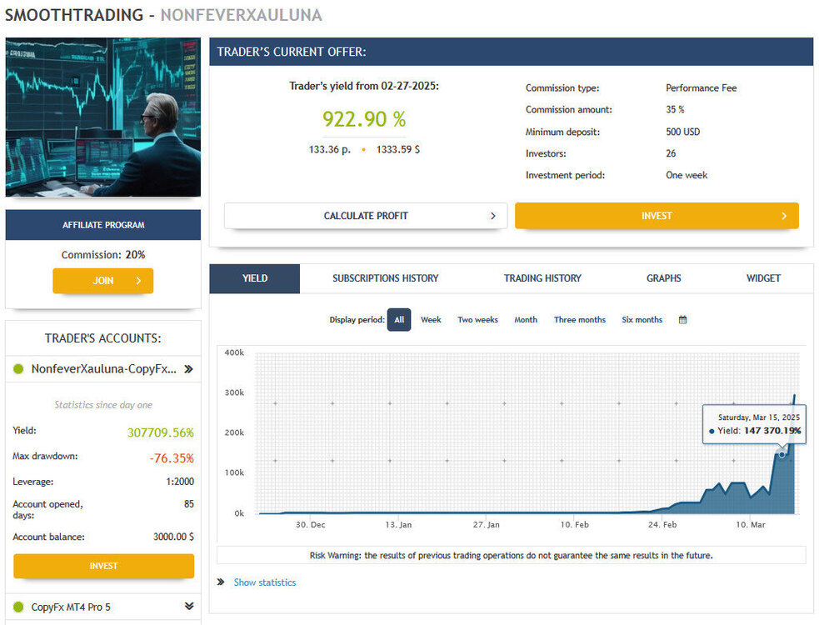This screenshot has height=625, width=819.
Task: Click the Performance Fee commission type
Action: [701, 88]
